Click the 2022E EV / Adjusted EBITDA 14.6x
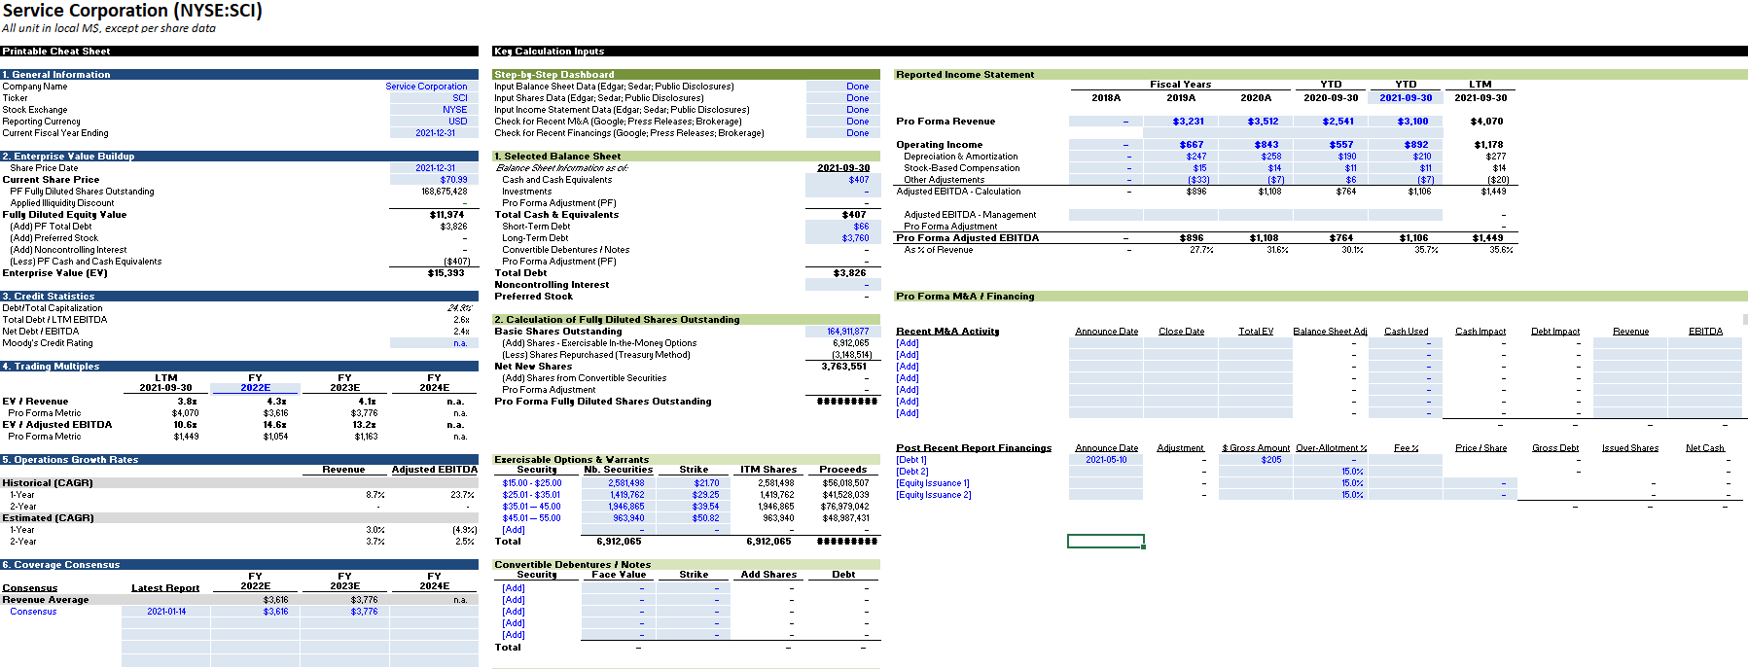1748x669 pixels. 275,425
